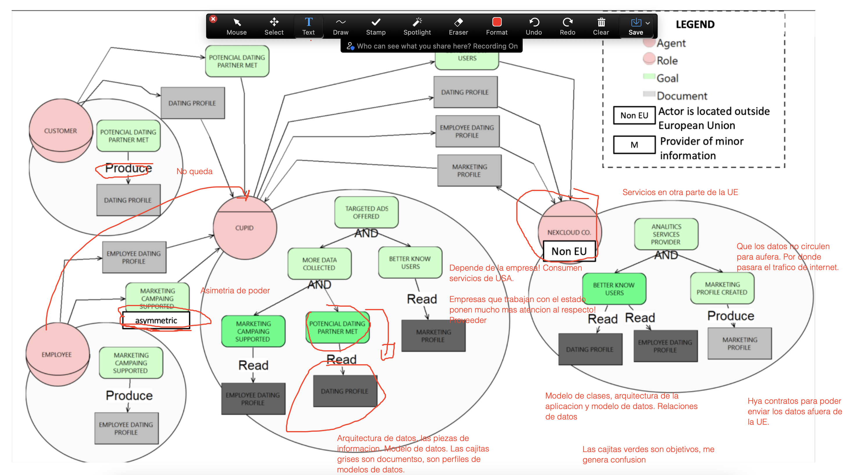Clear annotations with the trash icon
Screen dimensions: 849x475
[x=601, y=26]
